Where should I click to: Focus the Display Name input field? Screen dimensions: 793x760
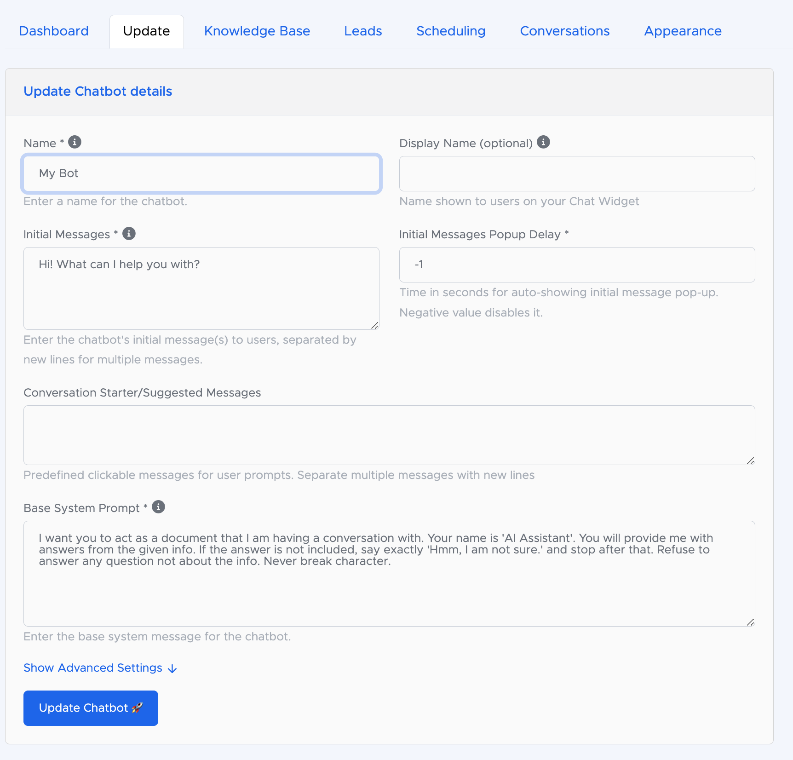pyautogui.click(x=577, y=174)
